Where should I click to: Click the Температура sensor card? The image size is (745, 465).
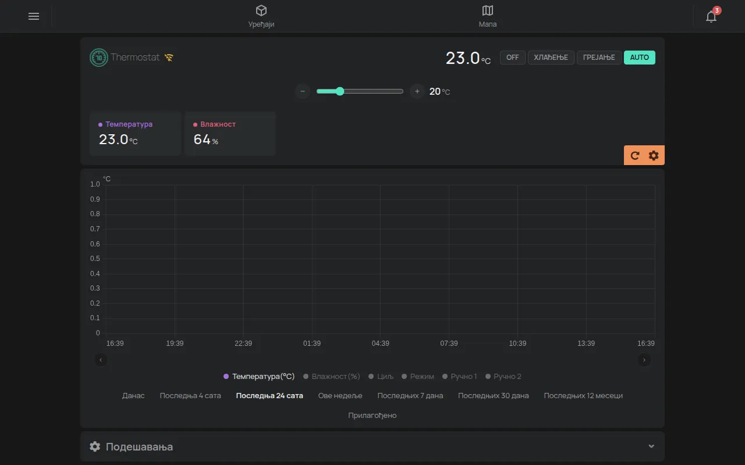135,134
